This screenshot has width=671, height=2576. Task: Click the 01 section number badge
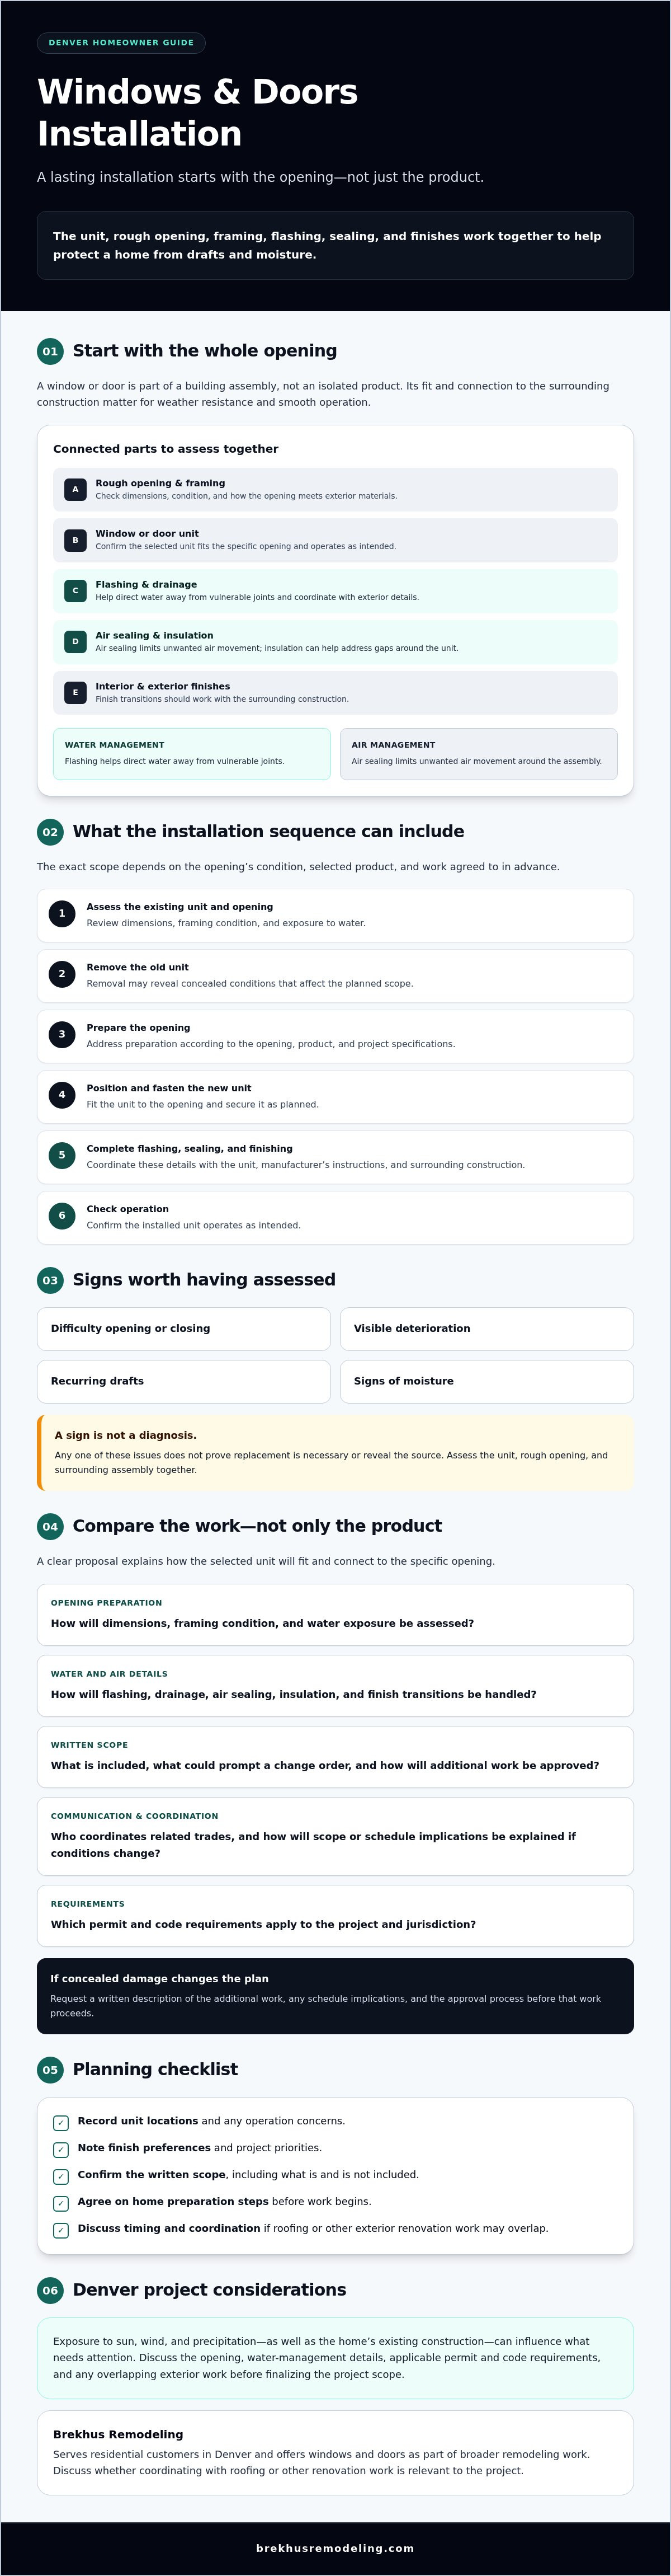click(50, 351)
